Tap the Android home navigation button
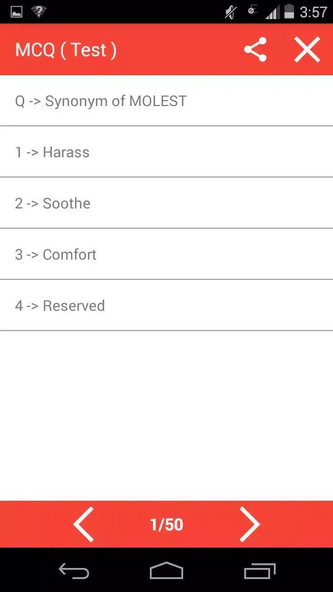Screen dimensions: 333x592 [x=166, y=570]
